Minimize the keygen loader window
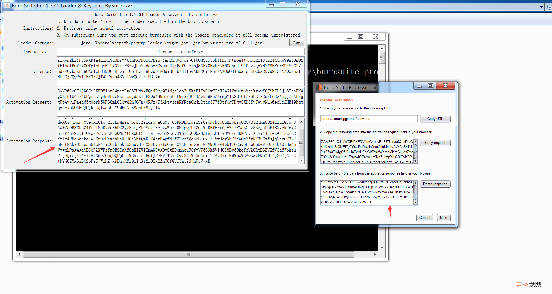Screen dimensions: 552x294 click(271, 4)
